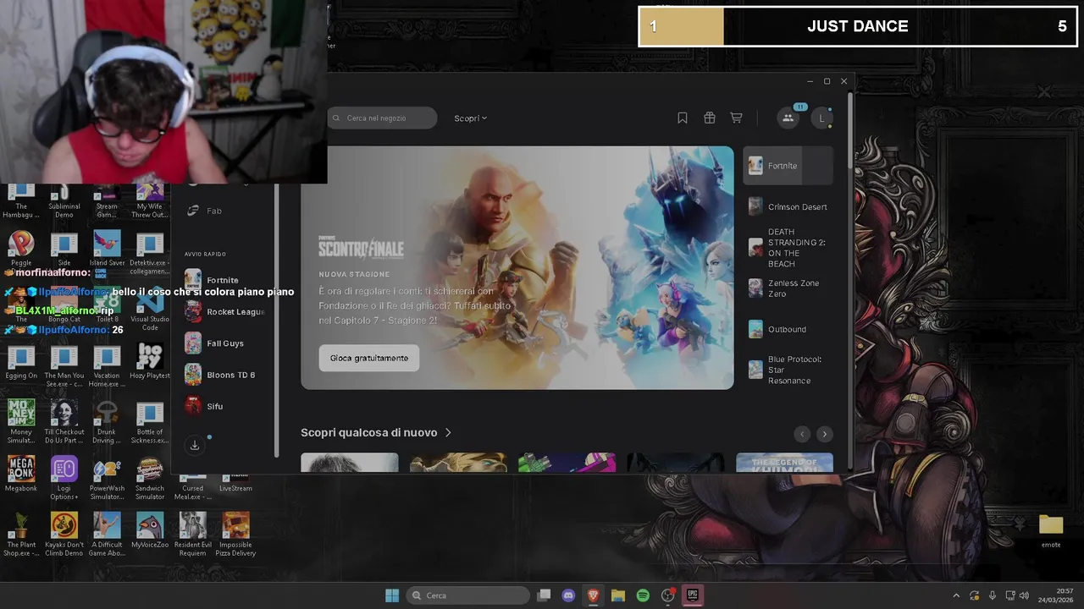Screen dimensions: 1084x609
Task: Select Hozy Playtest desktop icon
Action: click(x=150, y=361)
